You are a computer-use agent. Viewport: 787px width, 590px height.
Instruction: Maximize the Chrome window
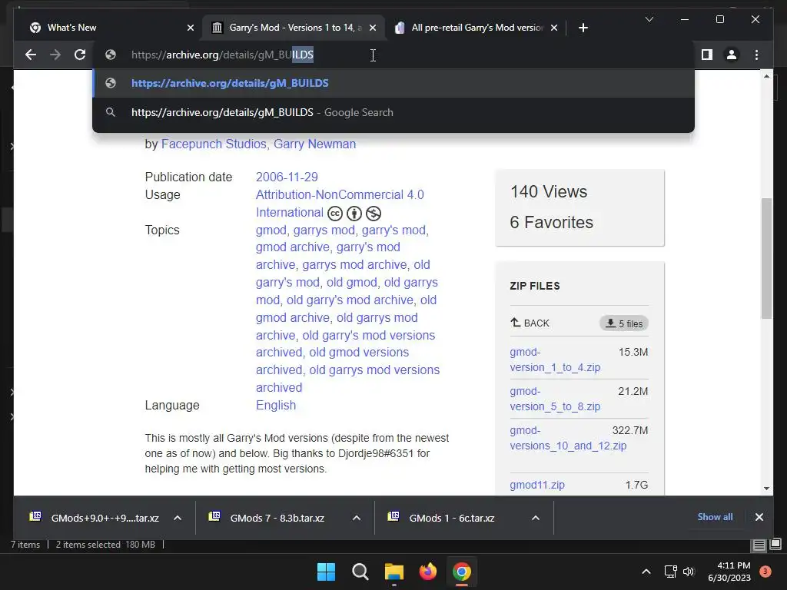pos(719,19)
